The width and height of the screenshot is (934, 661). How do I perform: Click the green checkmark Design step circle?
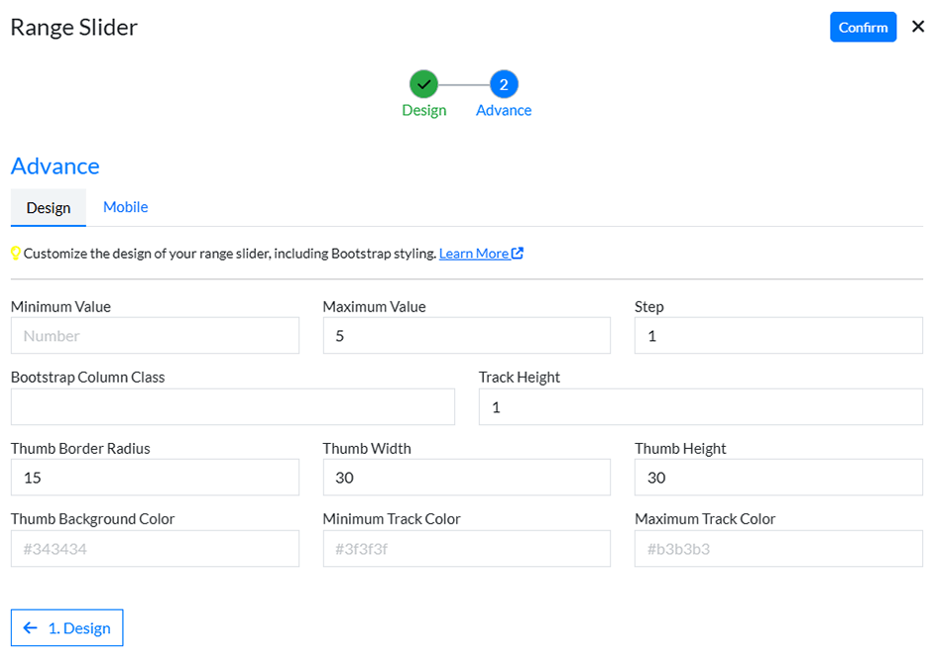pyautogui.click(x=423, y=84)
